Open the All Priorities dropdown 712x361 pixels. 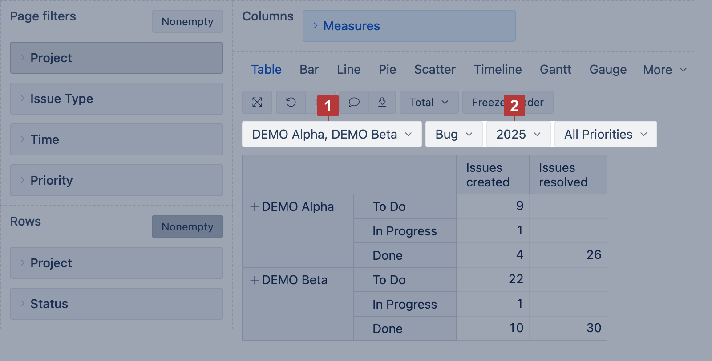605,135
